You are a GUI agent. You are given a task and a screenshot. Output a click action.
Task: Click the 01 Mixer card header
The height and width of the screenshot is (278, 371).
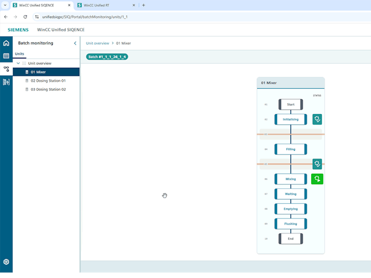(290, 83)
